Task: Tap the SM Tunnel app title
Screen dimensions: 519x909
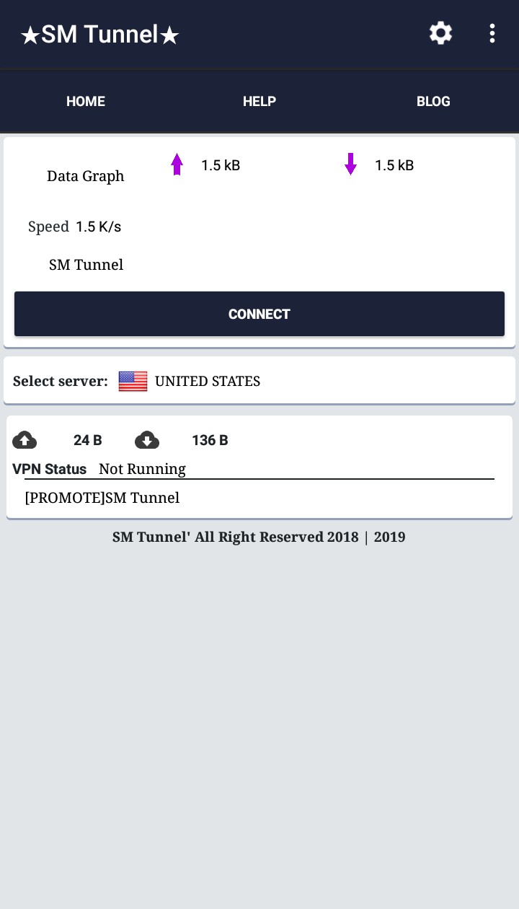Action: tap(99, 34)
